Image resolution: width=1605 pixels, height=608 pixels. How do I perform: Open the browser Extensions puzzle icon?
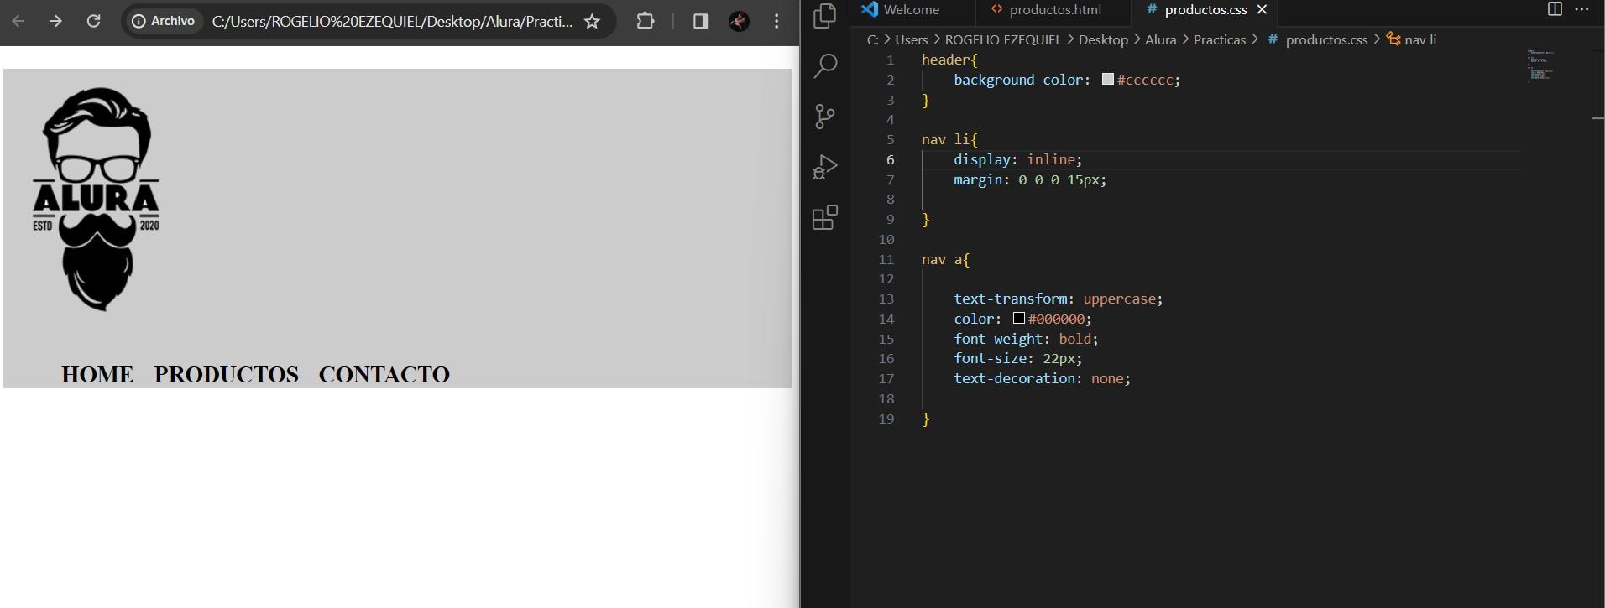click(x=646, y=21)
